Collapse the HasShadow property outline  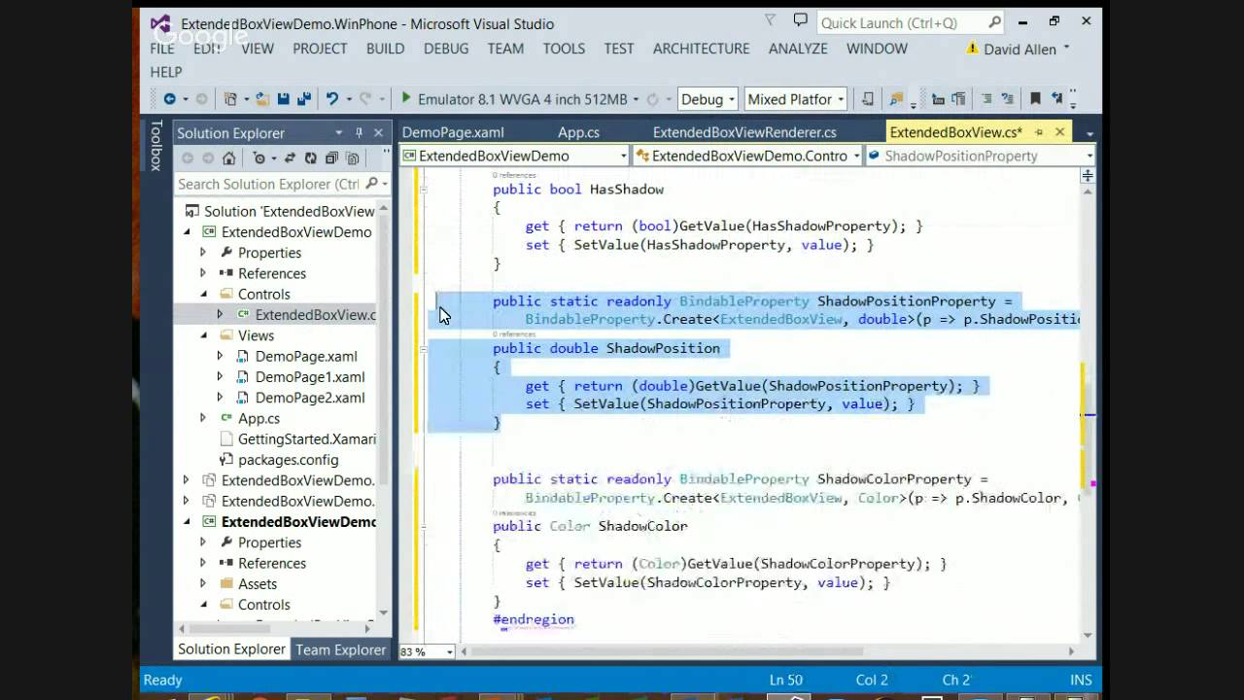(424, 190)
